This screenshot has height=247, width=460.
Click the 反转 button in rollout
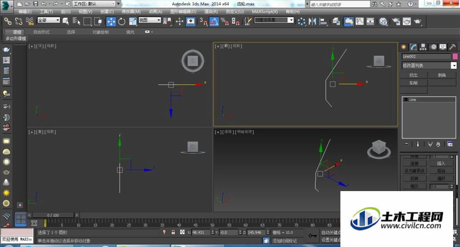pos(414,178)
